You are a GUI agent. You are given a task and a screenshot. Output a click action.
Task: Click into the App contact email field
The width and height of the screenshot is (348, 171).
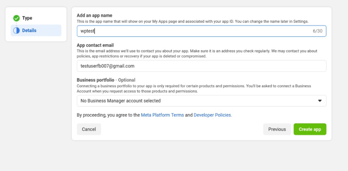coord(202,66)
